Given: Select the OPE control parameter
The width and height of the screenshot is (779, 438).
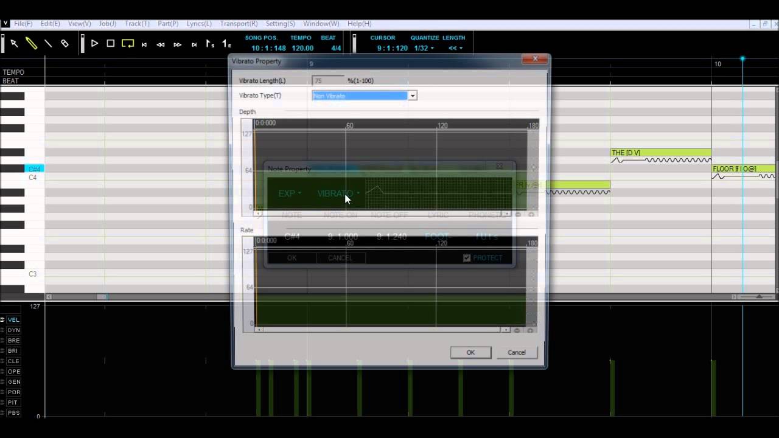Looking at the screenshot, I should point(13,372).
